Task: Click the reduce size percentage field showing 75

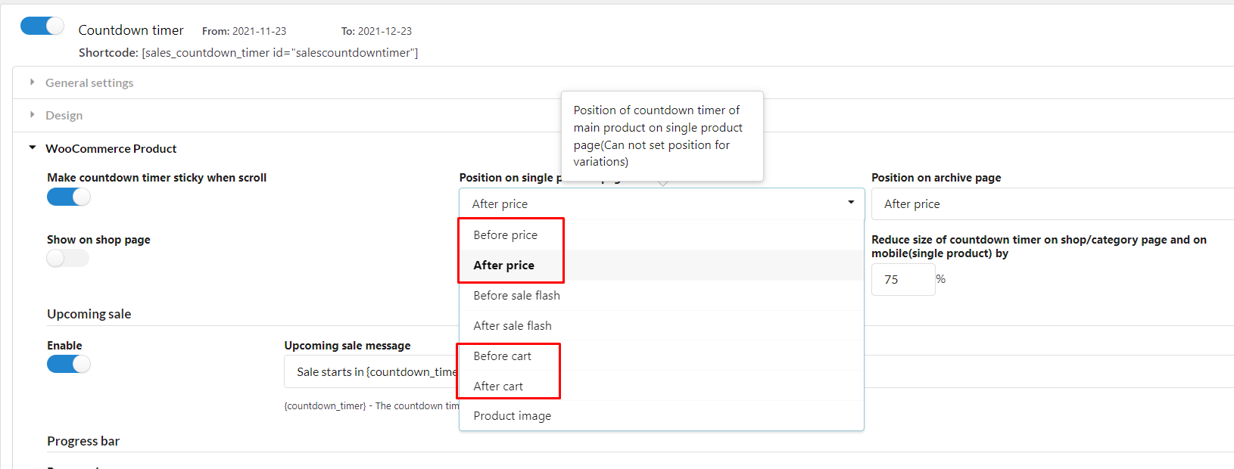Action: (903, 280)
